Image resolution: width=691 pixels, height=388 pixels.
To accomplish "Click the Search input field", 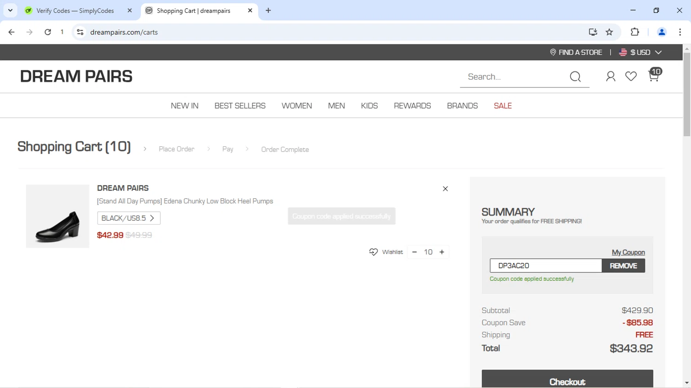I will pos(516,77).
